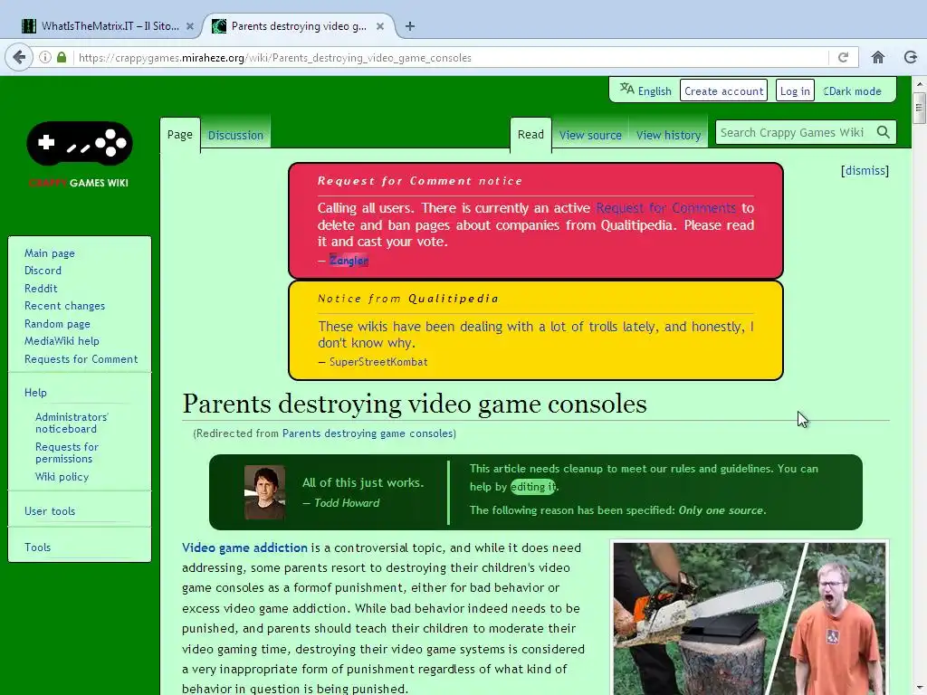Open the View source tab
927x695 pixels.
[x=590, y=136]
